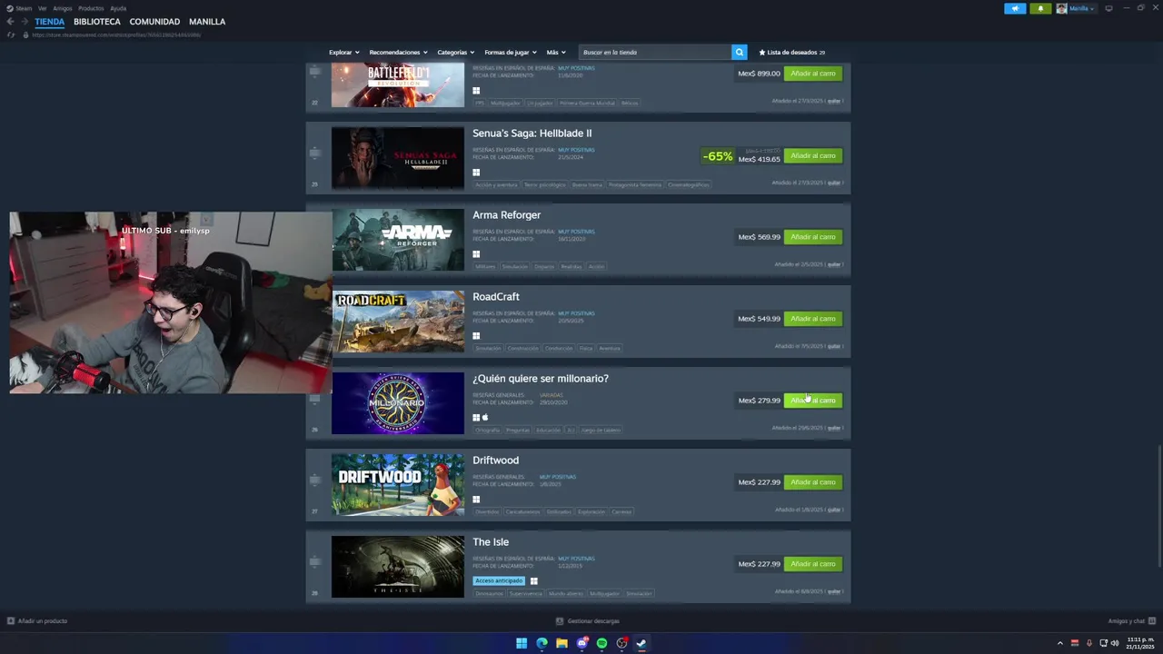Screen dimensions: 1163x654
Task: Open the MANILLA profile tab
Action: pos(207,22)
